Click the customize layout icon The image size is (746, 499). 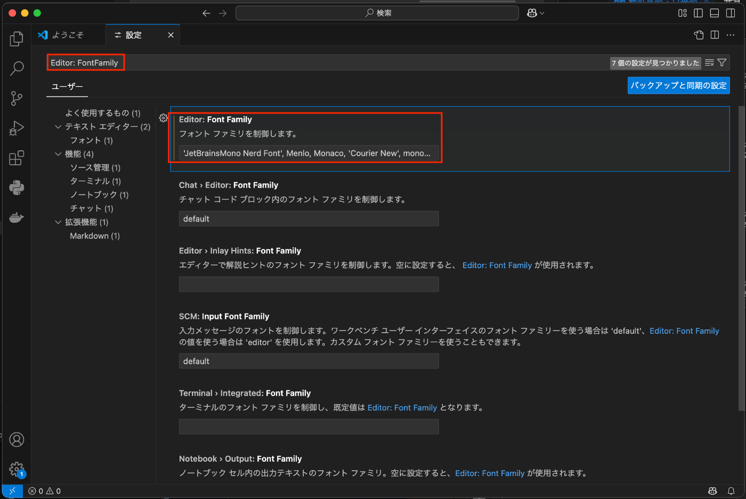[683, 13]
